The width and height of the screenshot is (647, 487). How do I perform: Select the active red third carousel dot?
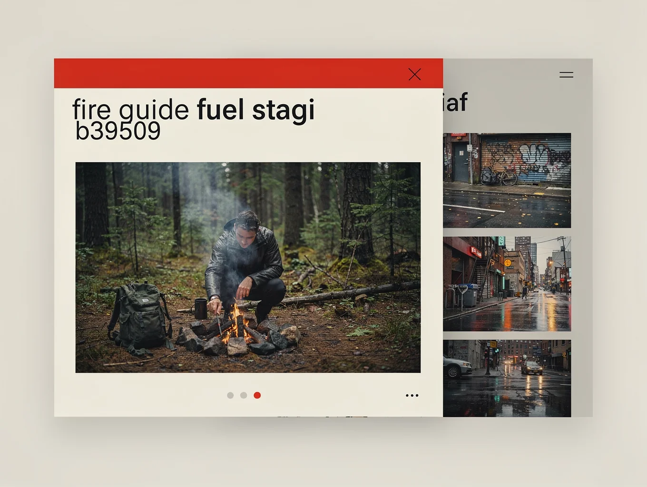coord(257,395)
